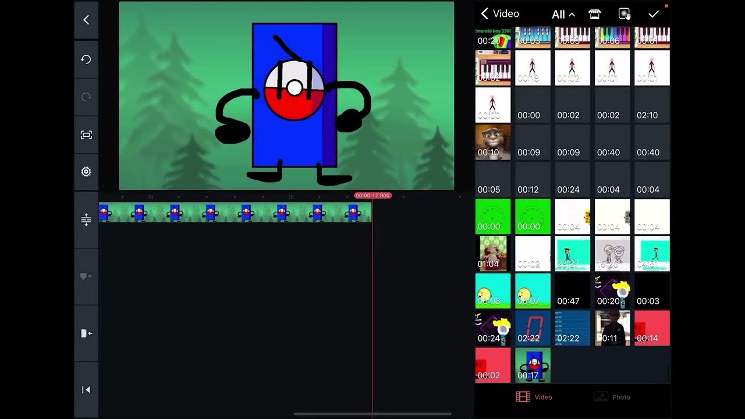
Task: Pick the first 00:09 video thumbnail
Action: [533, 142]
